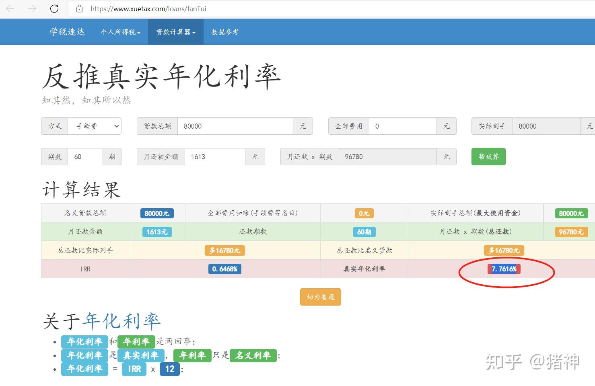Click the green 帮我算 button
Screen dimensions: 595x386
(488, 156)
